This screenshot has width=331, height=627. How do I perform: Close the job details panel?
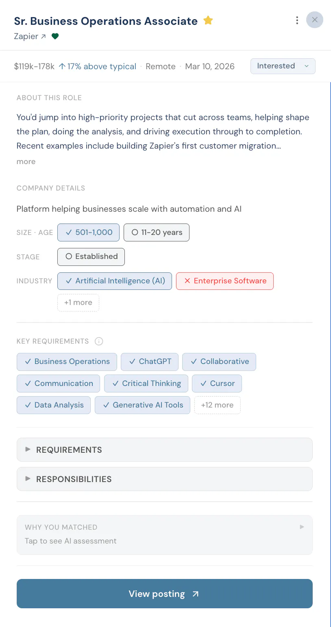coord(315,20)
